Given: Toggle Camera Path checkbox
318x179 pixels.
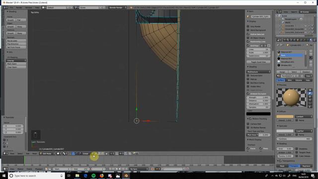Looking at the screenshot, I should [248, 124].
